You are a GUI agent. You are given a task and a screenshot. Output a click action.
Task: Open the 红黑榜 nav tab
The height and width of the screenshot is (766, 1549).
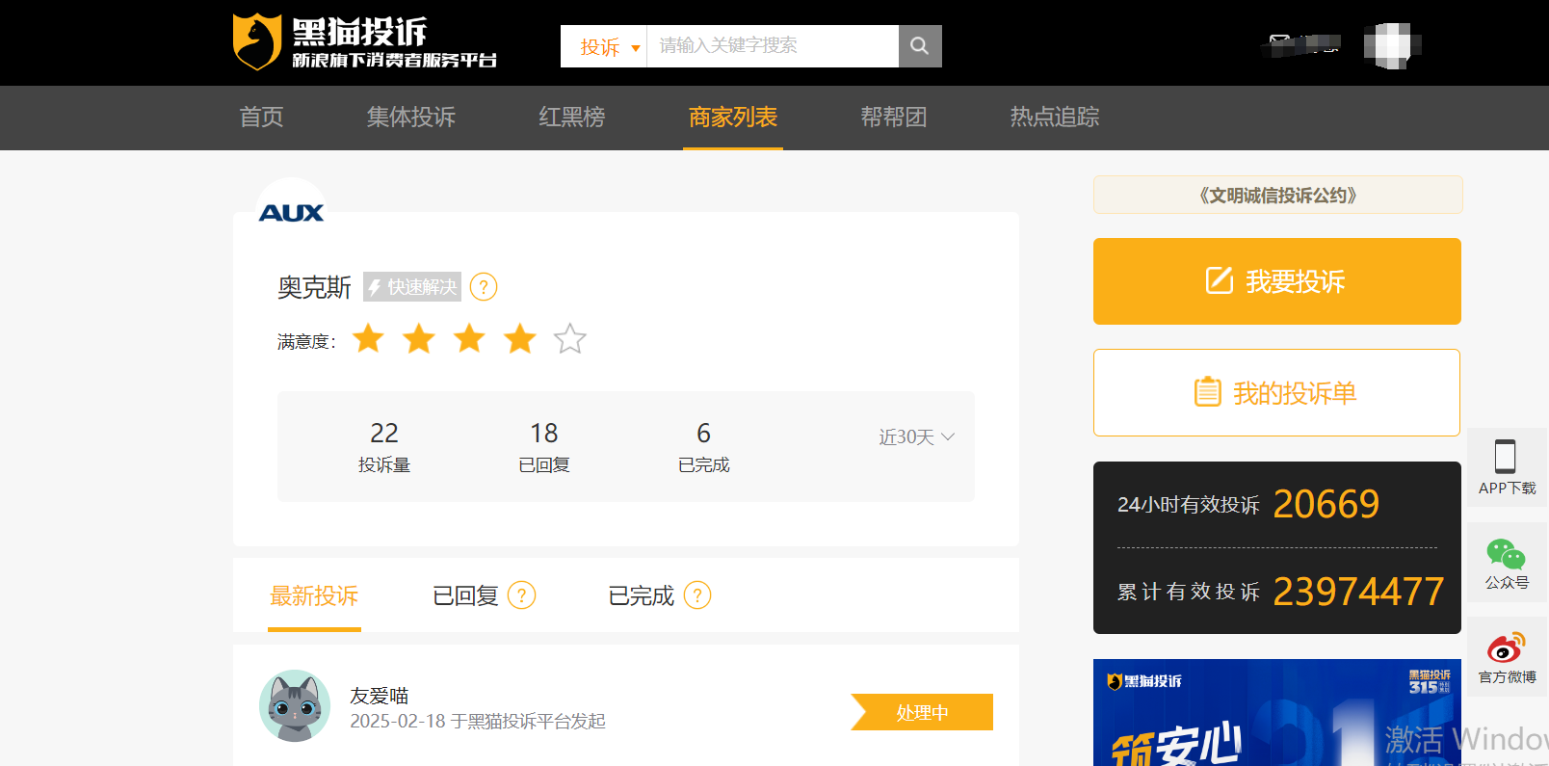572,118
